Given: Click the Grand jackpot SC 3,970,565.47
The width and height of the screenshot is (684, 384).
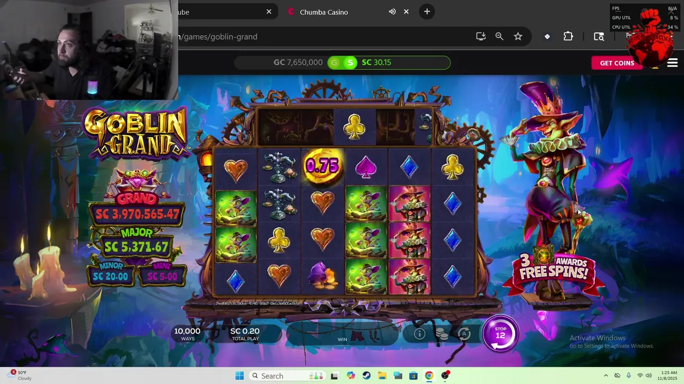Looking at the screenshot, I should [x=137, y=214].
